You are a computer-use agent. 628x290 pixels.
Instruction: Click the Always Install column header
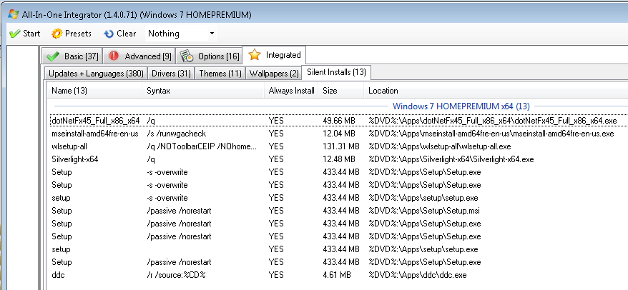[x=291, y=91]
